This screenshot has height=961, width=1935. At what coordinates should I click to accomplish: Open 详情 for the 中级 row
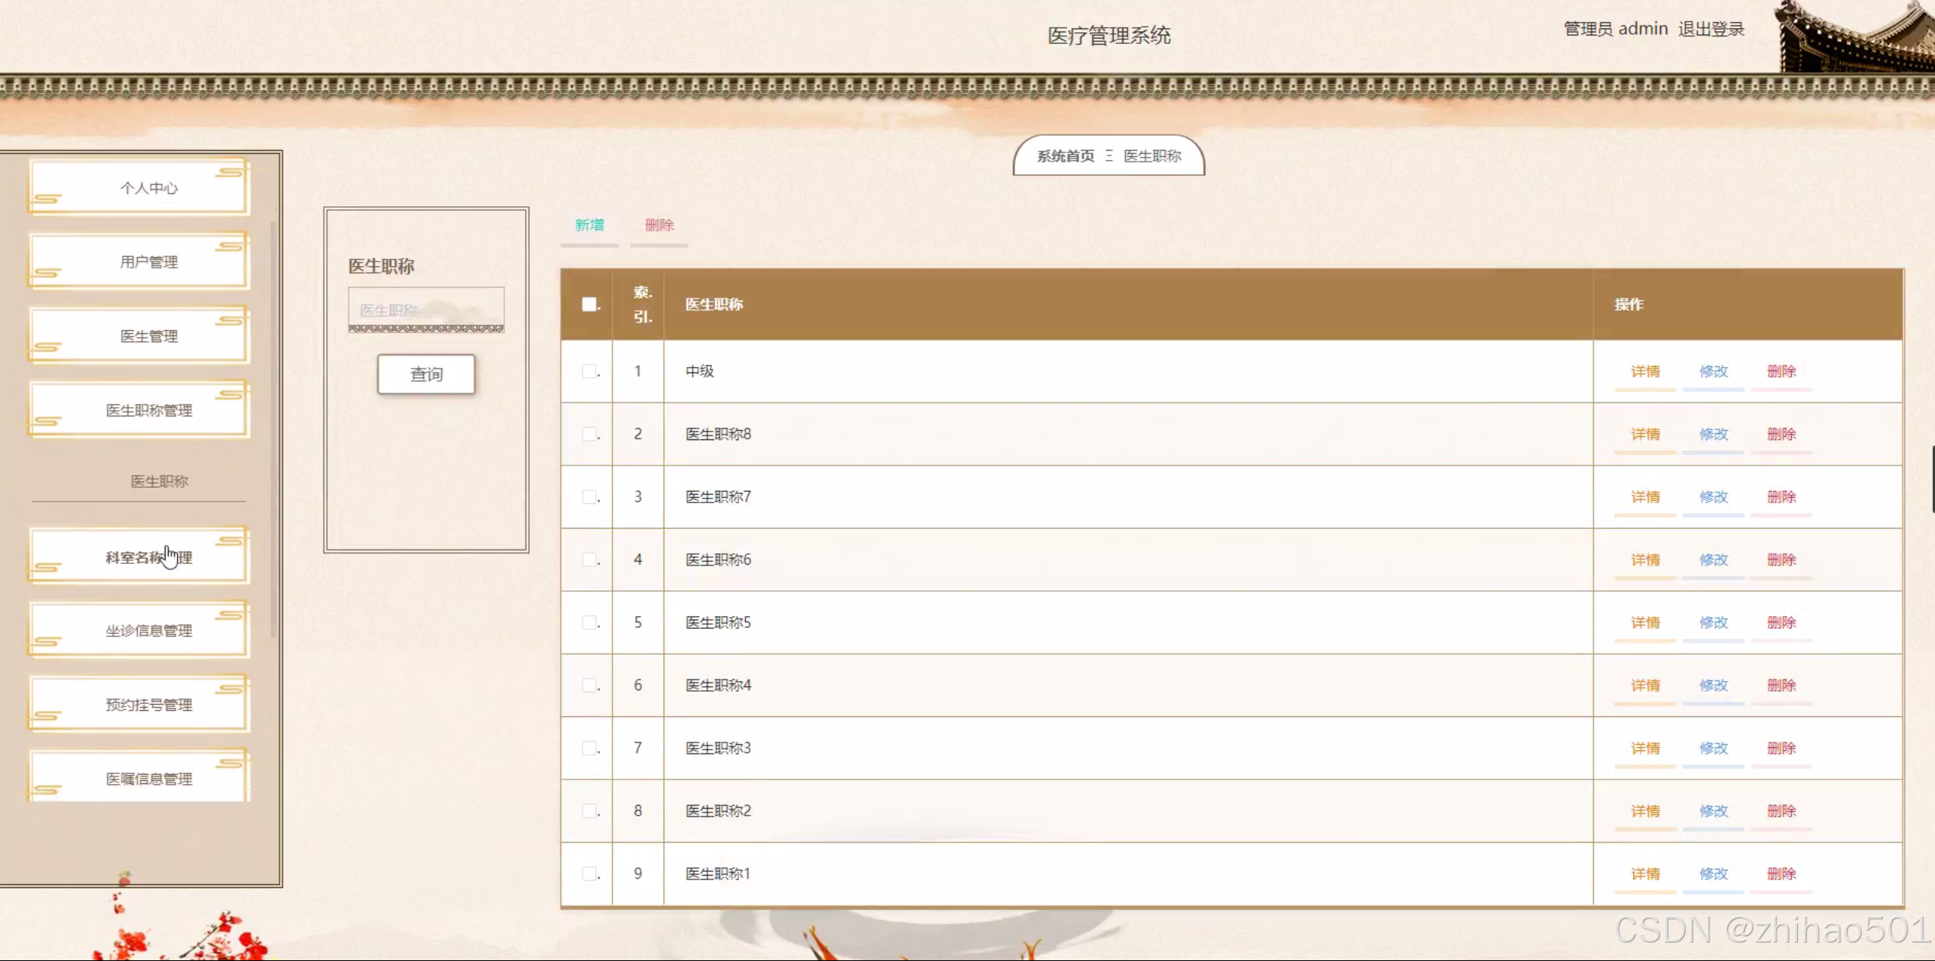(x=1645, y=372)
